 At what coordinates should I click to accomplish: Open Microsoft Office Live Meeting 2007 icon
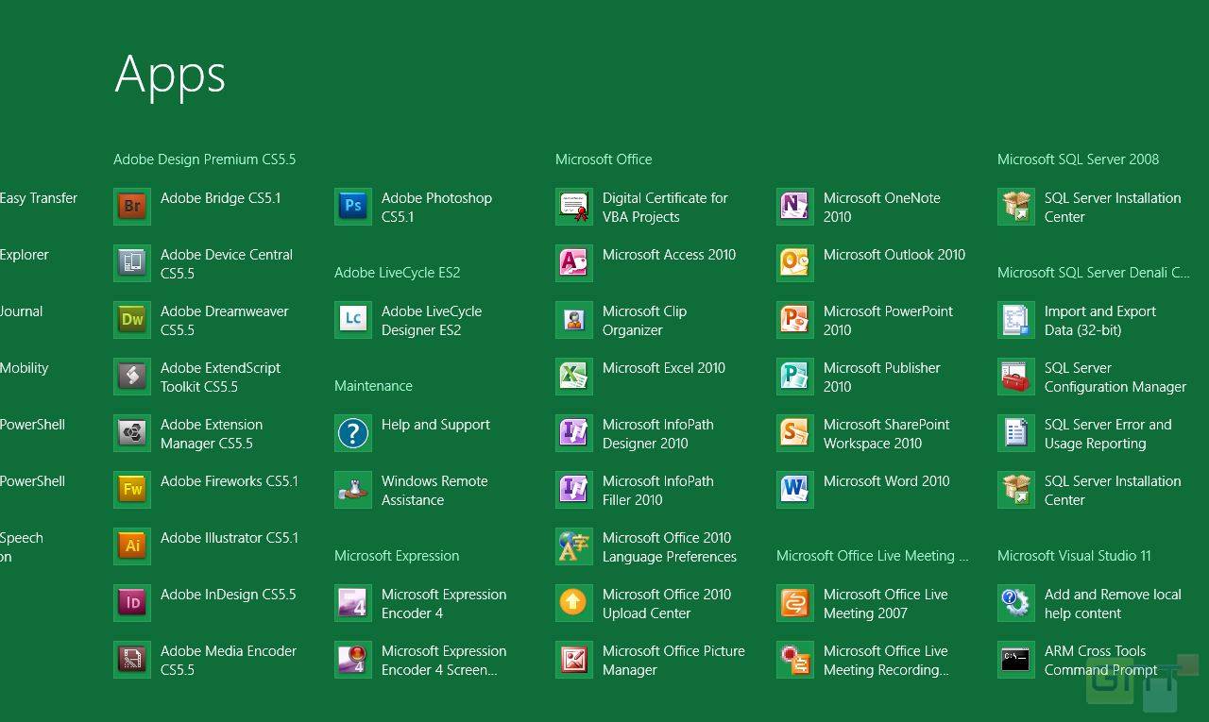[795, 603]
